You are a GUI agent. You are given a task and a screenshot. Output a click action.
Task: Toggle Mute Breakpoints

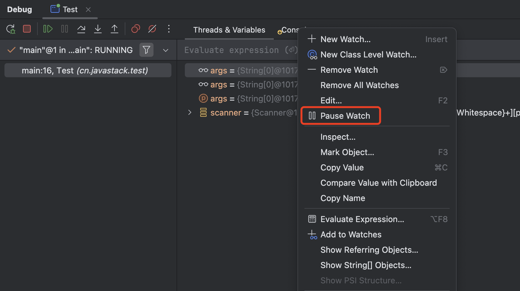[152, 29]
